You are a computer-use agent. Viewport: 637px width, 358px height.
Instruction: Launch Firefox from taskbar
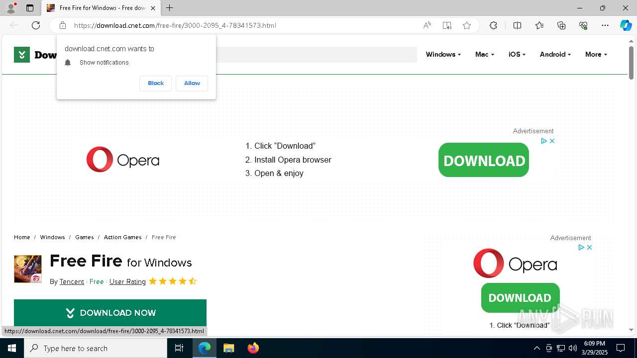pyautogui.click(x=253, y=348)
